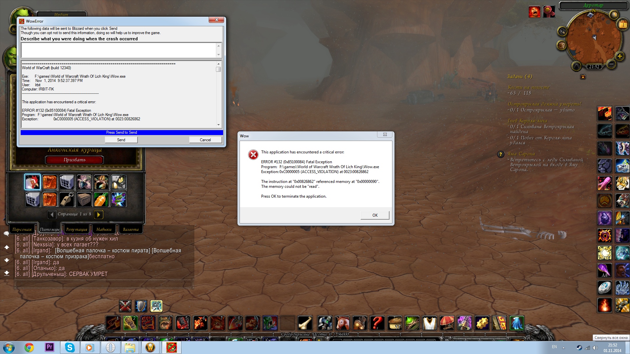Open the Валюта tab
This screenshot has height=354, width=630.
click(131, 229)
